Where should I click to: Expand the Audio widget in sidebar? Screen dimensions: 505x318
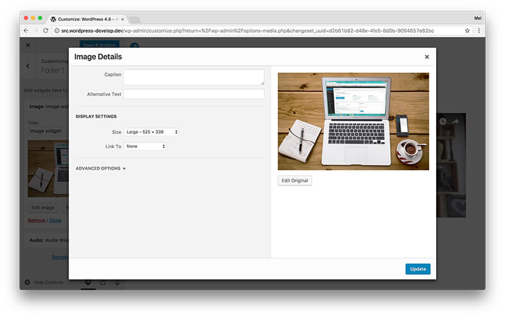(47, 240)
